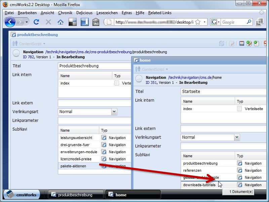The width and height of the screenshot is (269, 202).
Task: Click the greyed edit document icon
Action: (x=232, y=43)
